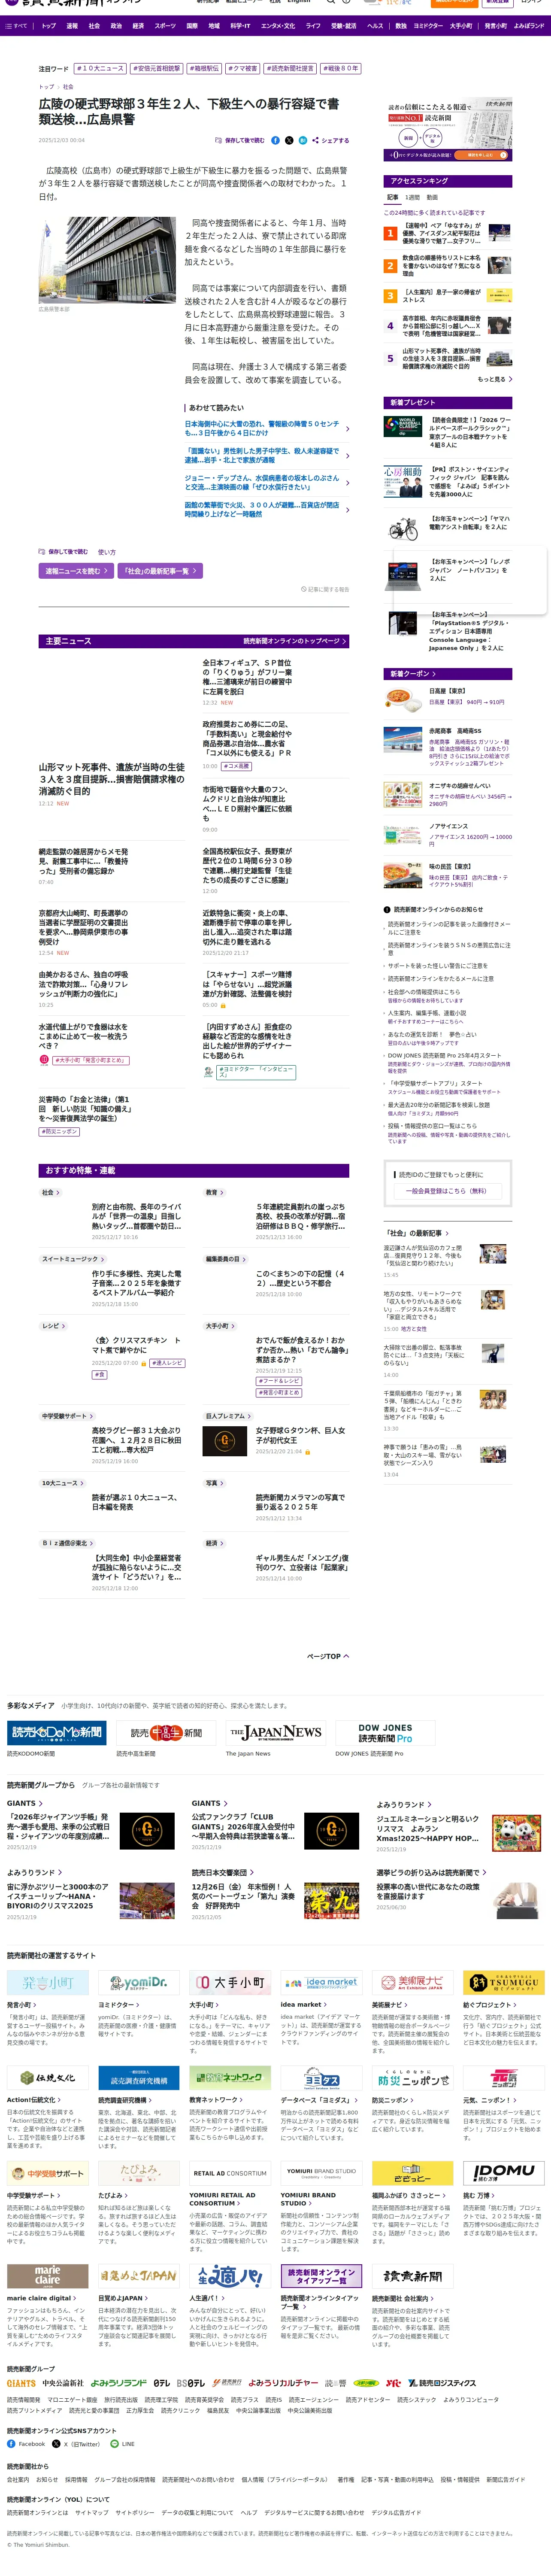Open スポーツ in the top navigation bar

click(x=165, y=26)
